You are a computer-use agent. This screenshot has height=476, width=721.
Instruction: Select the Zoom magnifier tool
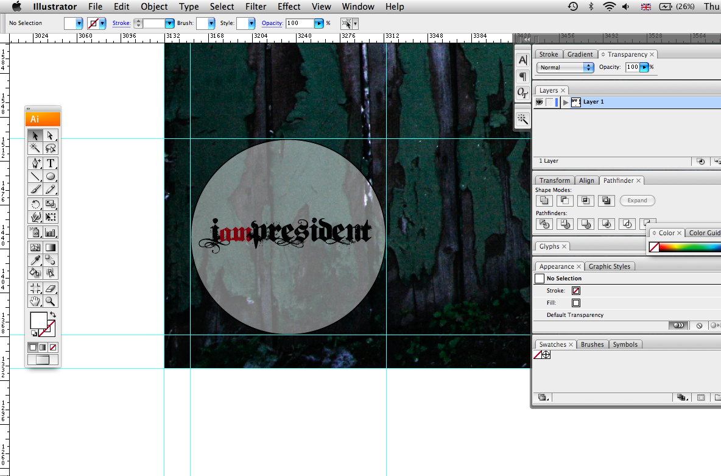(x=50, y=302)
